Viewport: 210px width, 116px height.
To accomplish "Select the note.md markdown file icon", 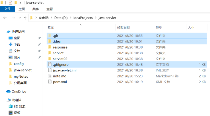I will (x=50, y=76).
